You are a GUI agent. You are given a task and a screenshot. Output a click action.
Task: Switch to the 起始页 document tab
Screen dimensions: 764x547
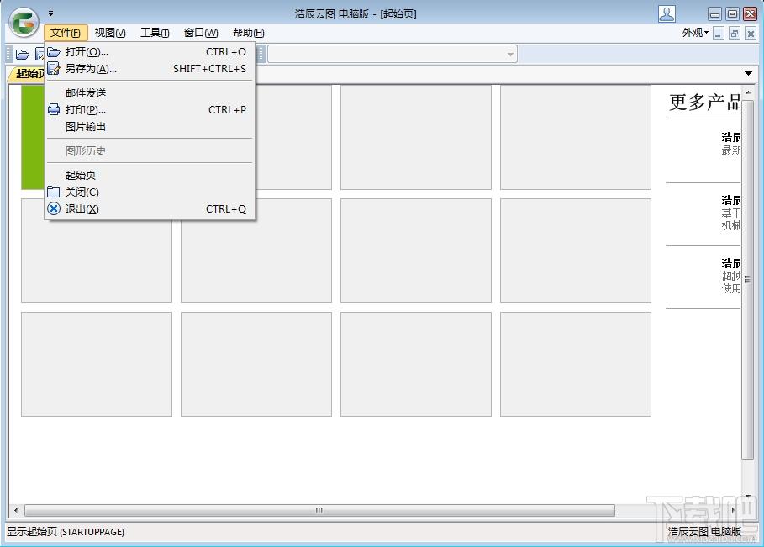tap(29, 74)
